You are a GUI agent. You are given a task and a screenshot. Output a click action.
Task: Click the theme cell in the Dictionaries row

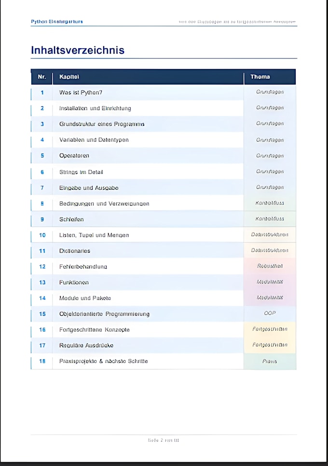(270, 250)
